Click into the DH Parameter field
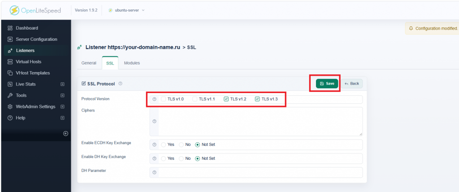 [260, 172]
